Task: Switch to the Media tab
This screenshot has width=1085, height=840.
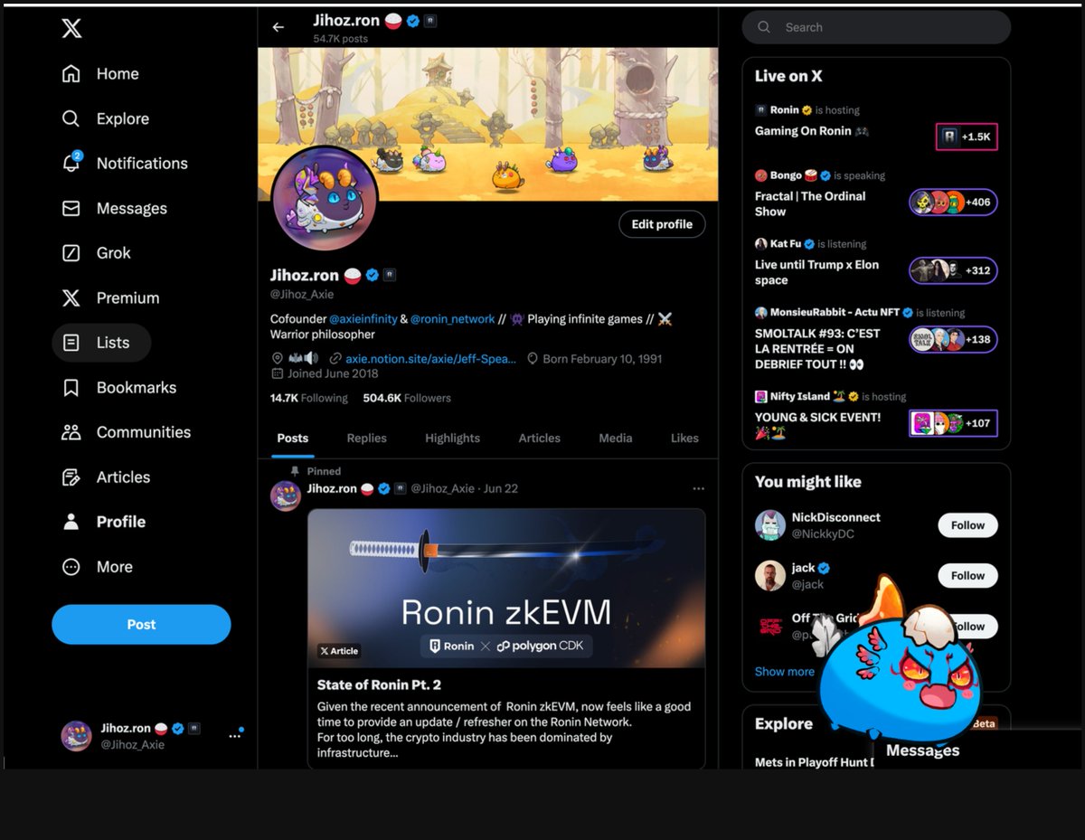Action: click(615, 438)
